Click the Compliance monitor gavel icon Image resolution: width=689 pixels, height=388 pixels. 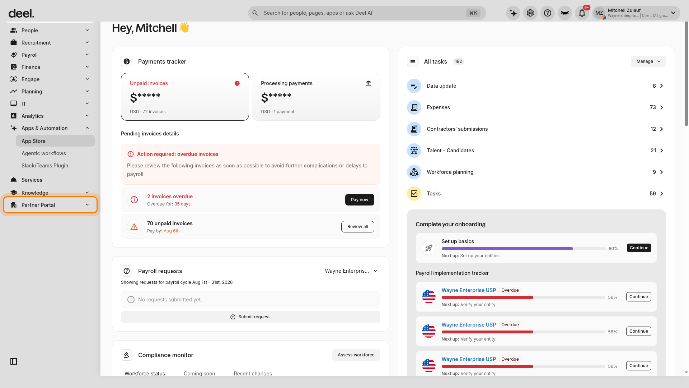click(127, 355)
